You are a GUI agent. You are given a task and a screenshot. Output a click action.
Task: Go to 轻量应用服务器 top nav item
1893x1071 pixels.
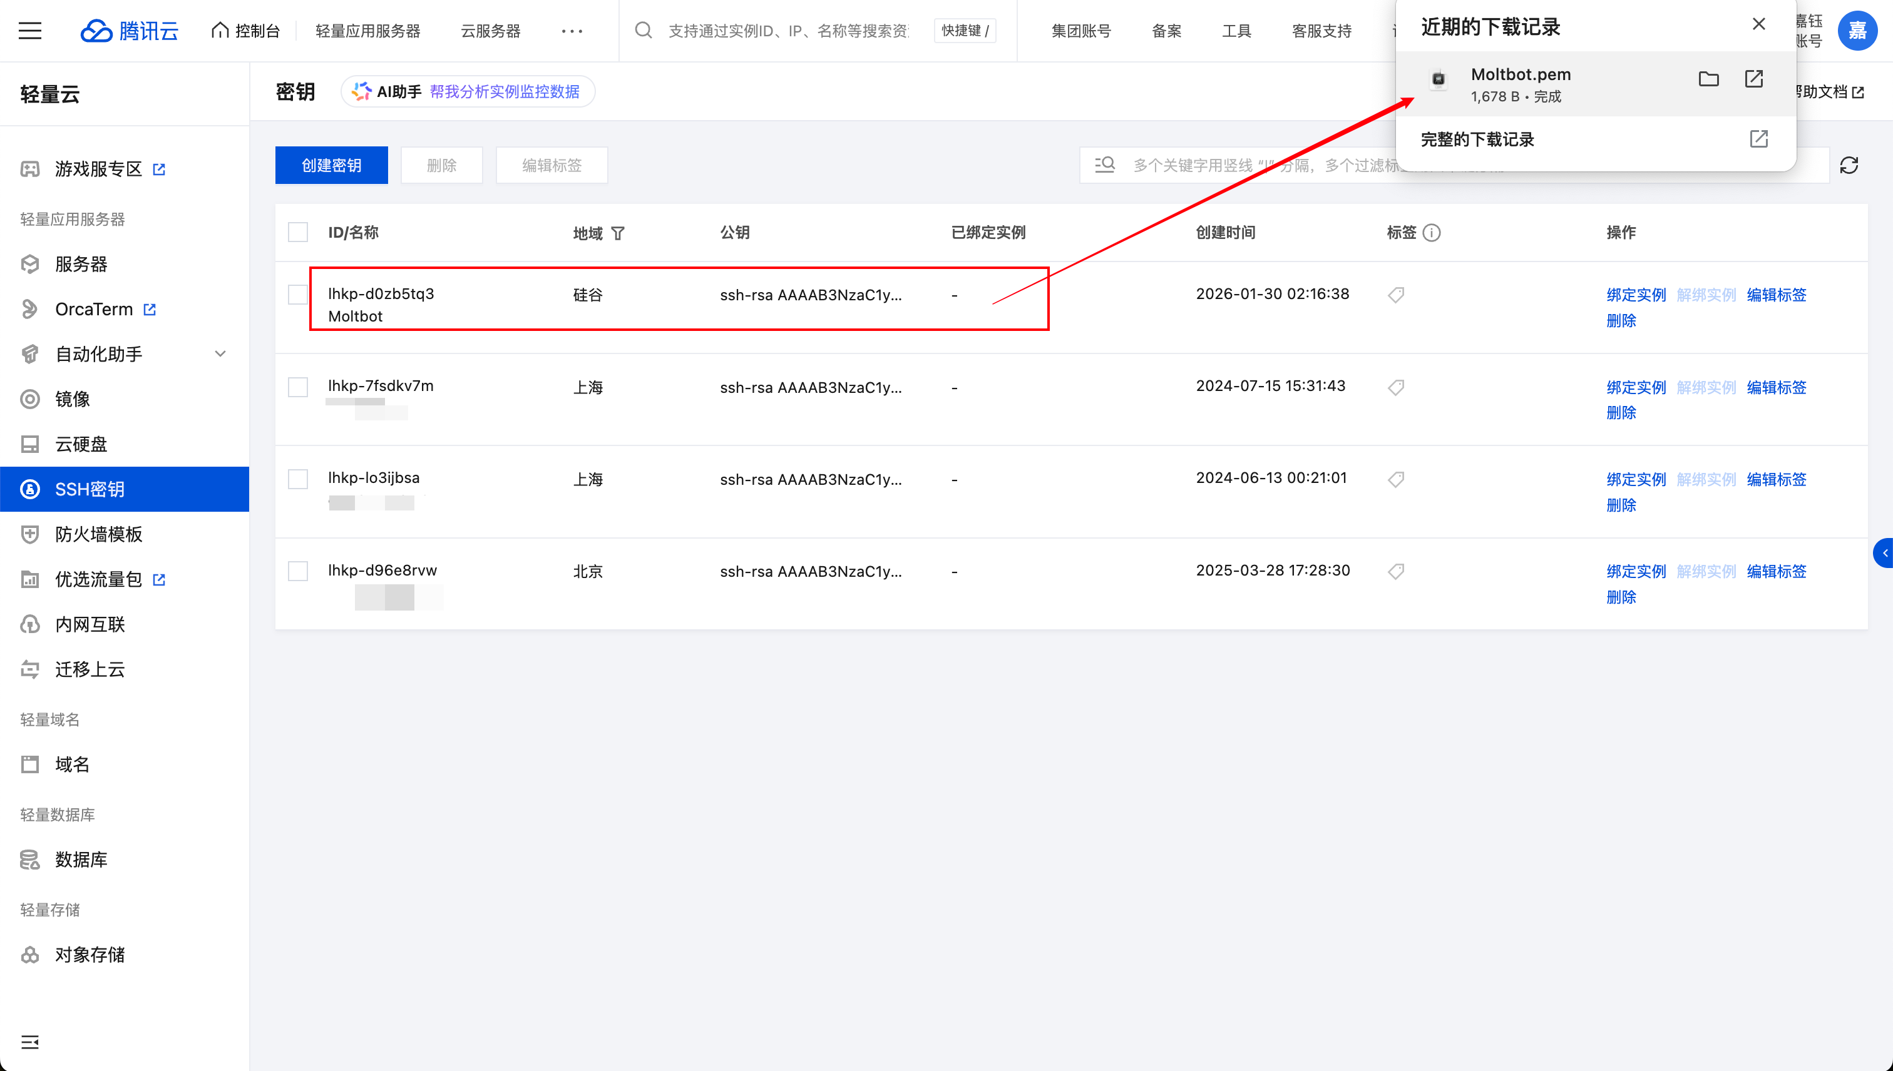pos(367,31)
